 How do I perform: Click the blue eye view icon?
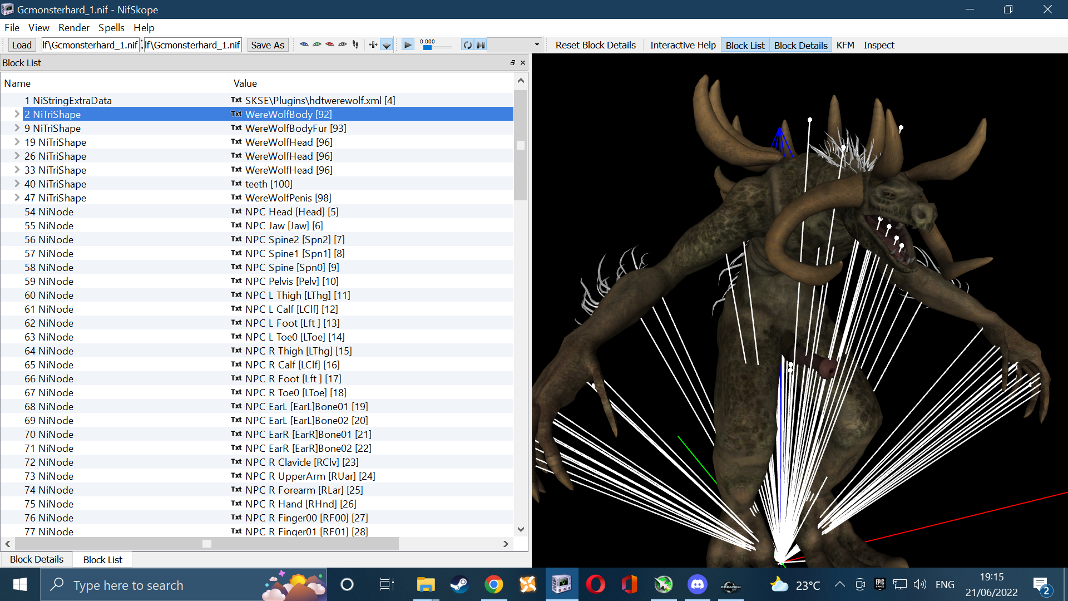(x=304, y=45)
